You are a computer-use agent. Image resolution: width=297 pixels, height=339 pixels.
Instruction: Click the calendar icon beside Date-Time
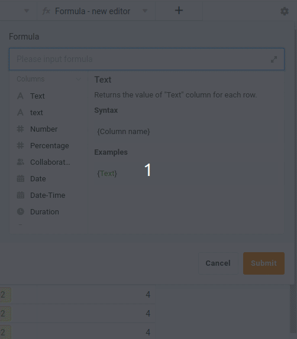coord(21,195)
